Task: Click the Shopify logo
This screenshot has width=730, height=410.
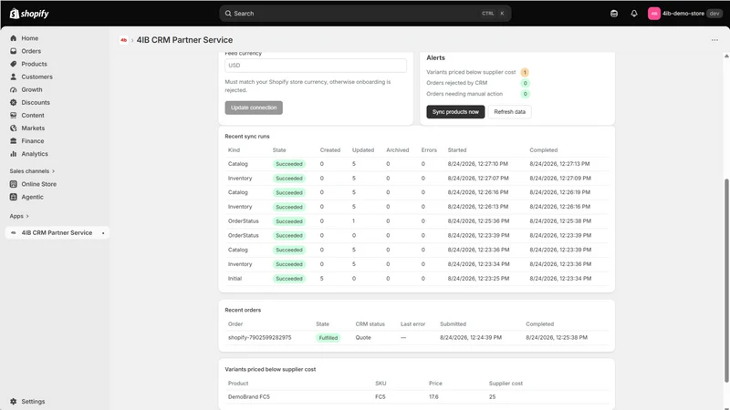Action: [x=29, y=14]
